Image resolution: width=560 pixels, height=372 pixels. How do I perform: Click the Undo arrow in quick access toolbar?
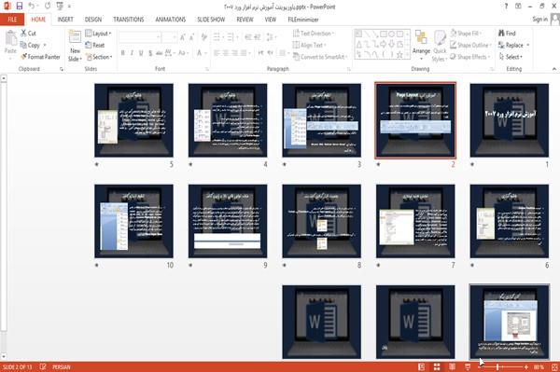pyautogui.click(x=32, y=7)
